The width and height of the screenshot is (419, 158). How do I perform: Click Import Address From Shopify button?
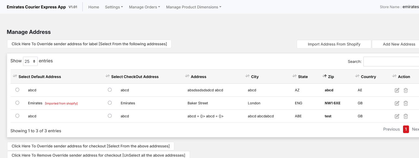[334, 44]
